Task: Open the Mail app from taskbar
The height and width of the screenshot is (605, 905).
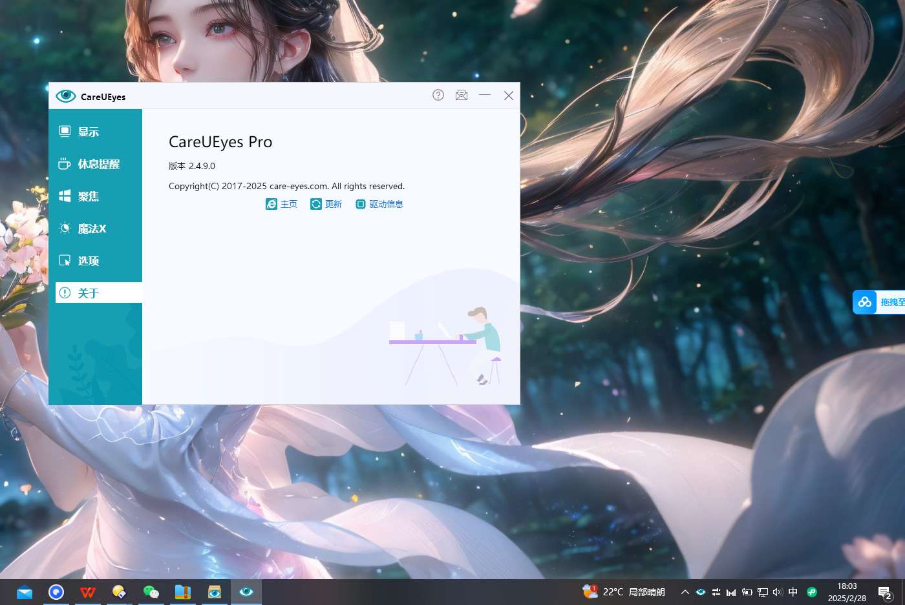Action: coord(25,592)
